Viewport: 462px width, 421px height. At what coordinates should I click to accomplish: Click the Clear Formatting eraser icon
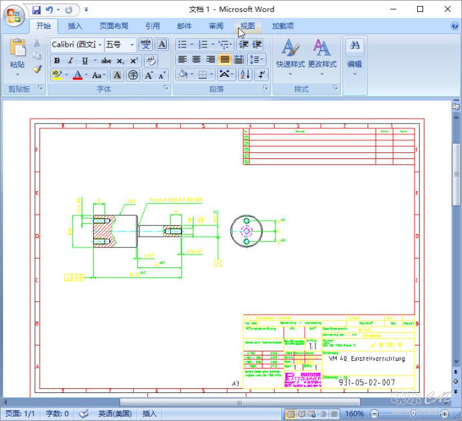151,60
